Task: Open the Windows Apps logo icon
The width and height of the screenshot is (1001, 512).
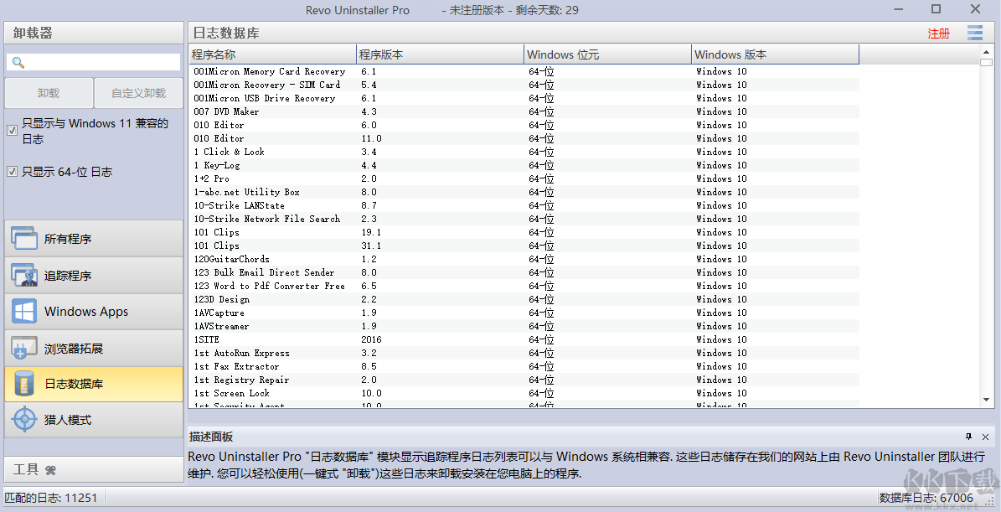Action: click(24, 312)
